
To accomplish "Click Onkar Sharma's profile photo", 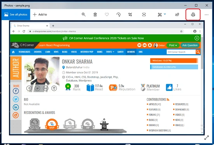I will (x=42, y=74).
